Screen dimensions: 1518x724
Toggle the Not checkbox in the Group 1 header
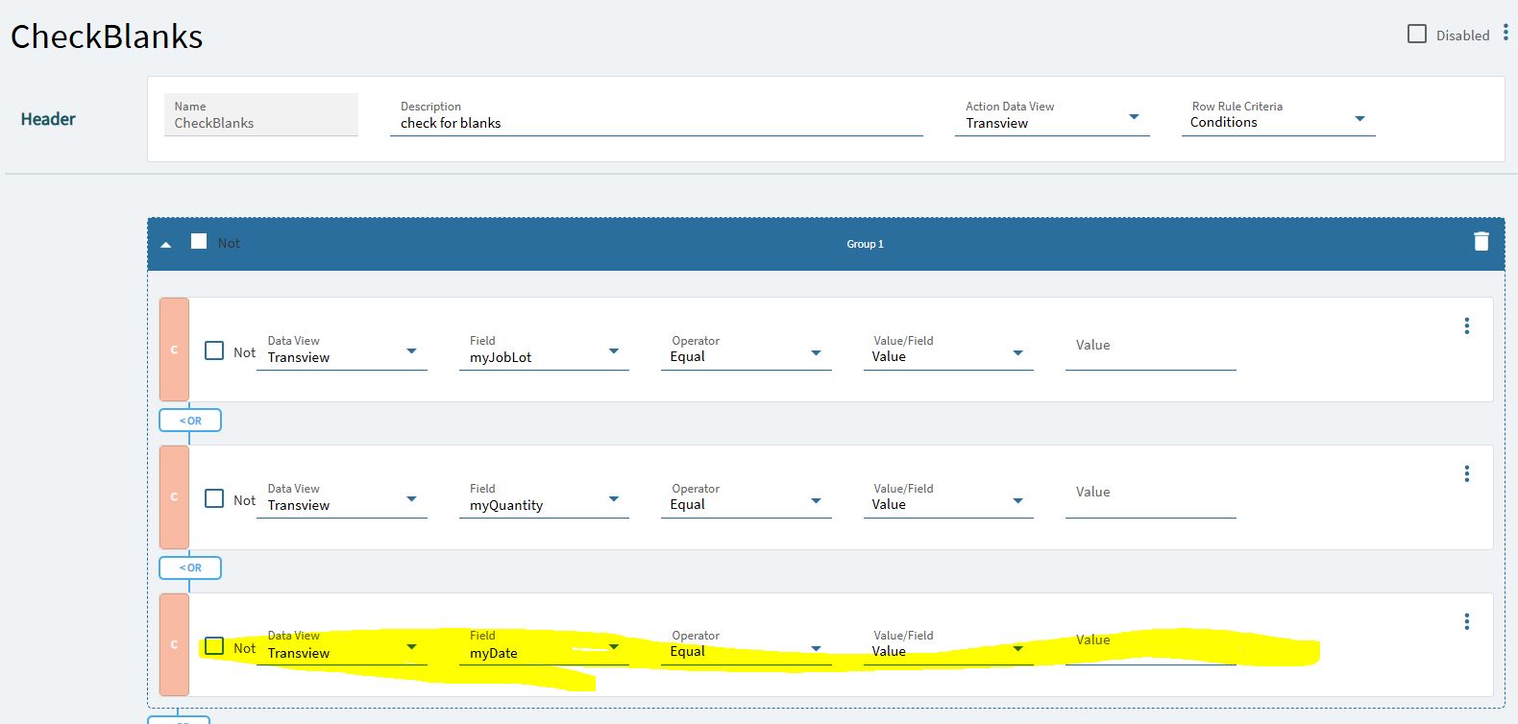coord(199,241)
